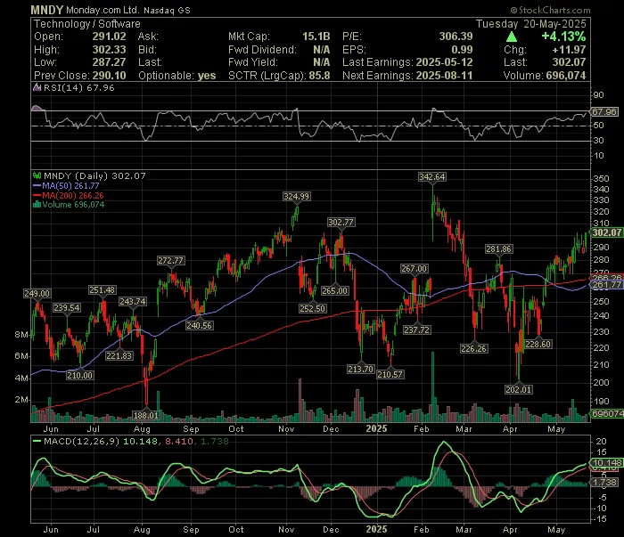This screenshot has height=537, width=624.
Task: Click the +4.13% percent change
Action: [x=563, y=37]
